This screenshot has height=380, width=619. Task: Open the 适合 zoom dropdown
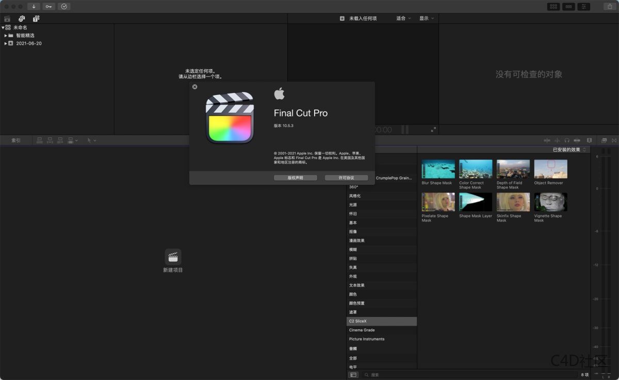click(403, 18)
